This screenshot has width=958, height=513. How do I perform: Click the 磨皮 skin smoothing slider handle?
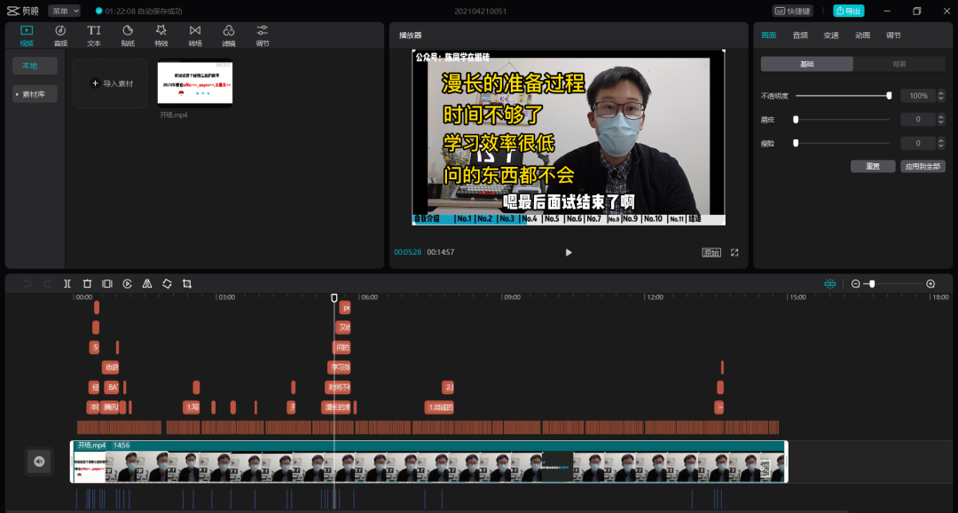796,119
